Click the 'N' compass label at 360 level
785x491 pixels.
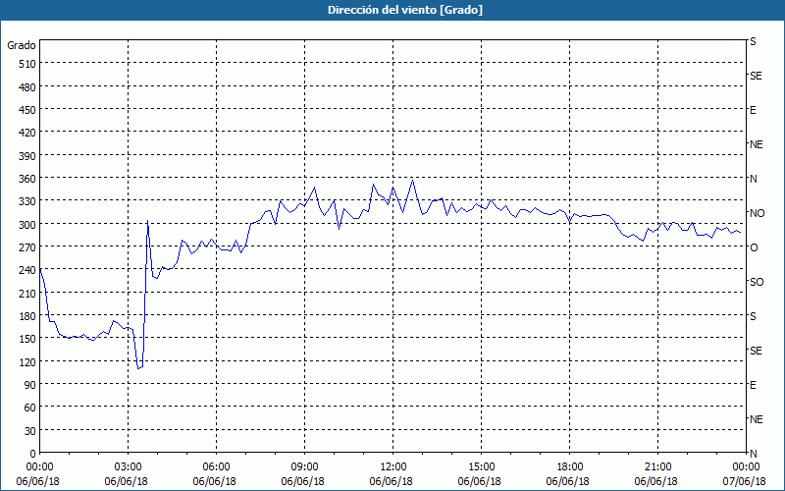pyautogui.click(x=754, y=179)
